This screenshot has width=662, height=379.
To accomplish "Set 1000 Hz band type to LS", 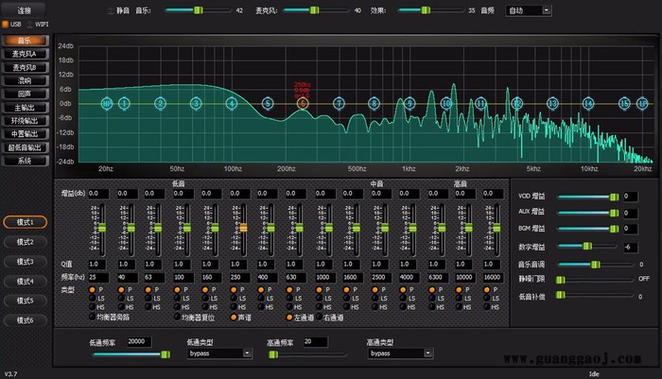I will coord(320,298).
